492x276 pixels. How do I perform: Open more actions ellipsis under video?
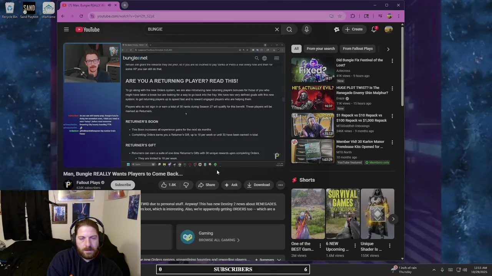(281, 185)
